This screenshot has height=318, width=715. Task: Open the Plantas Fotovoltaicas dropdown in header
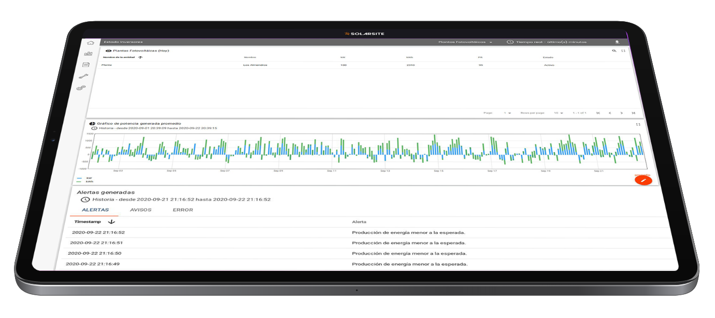tap(465, 42)
